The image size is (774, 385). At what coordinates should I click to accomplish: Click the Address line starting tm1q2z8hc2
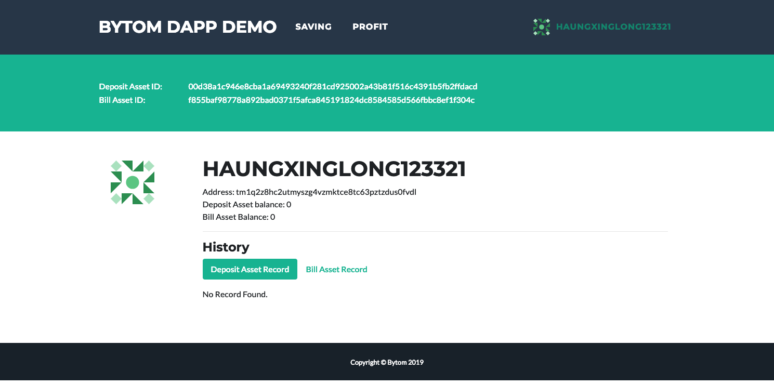tap(310, 192)
